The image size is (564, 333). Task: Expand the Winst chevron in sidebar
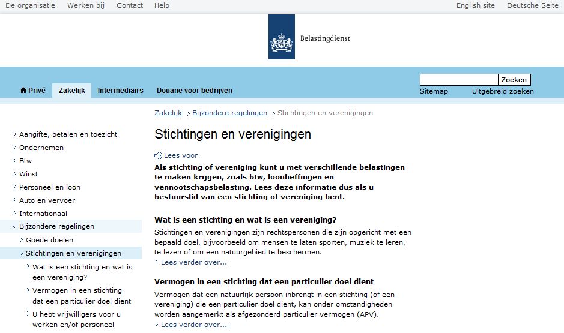coord(15,173)
